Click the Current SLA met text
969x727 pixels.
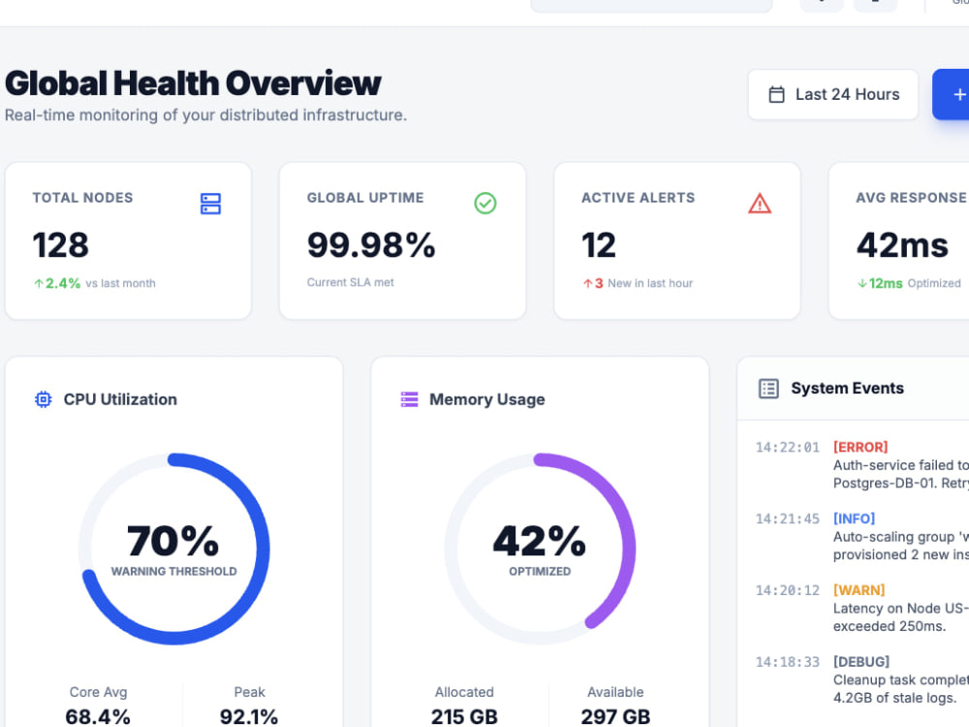point(351,282)
